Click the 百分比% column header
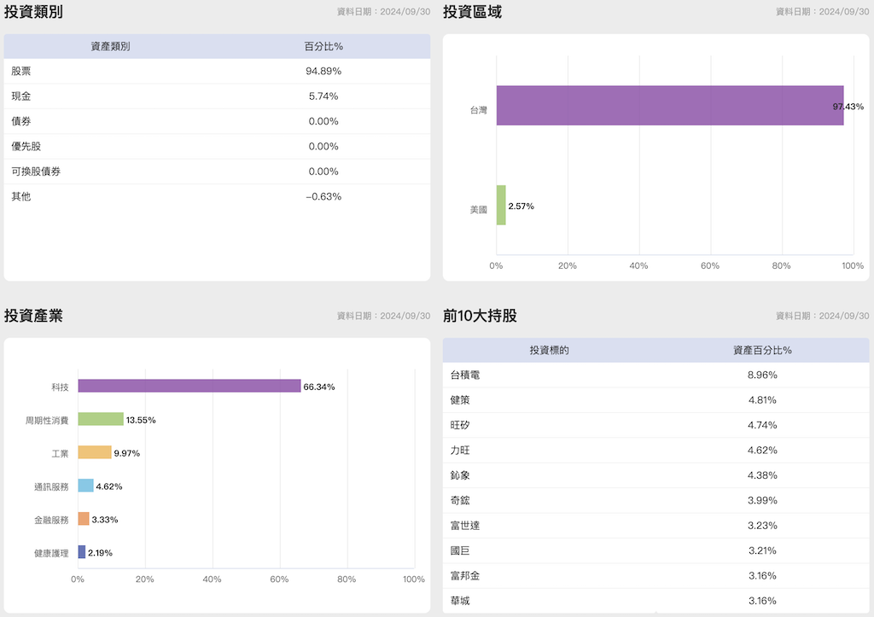The height and width of the screenshot is (617, 874). [x=323, y=46]
